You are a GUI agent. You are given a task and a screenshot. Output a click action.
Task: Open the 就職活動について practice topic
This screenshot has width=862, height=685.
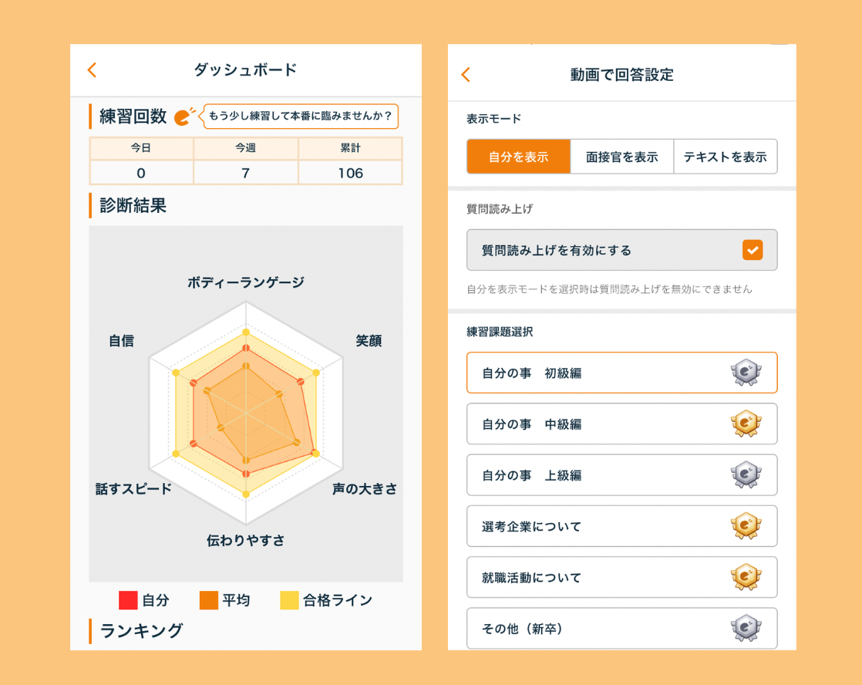click(594, 577)
